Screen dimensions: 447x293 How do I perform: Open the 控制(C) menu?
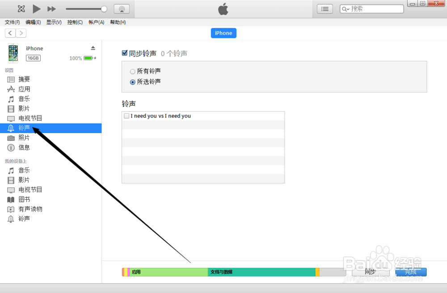pyautogui.click(x=75, y=22)
